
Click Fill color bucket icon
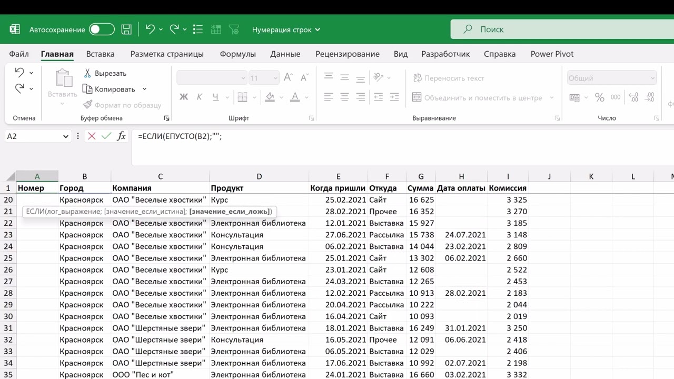(x=270, y=97)
